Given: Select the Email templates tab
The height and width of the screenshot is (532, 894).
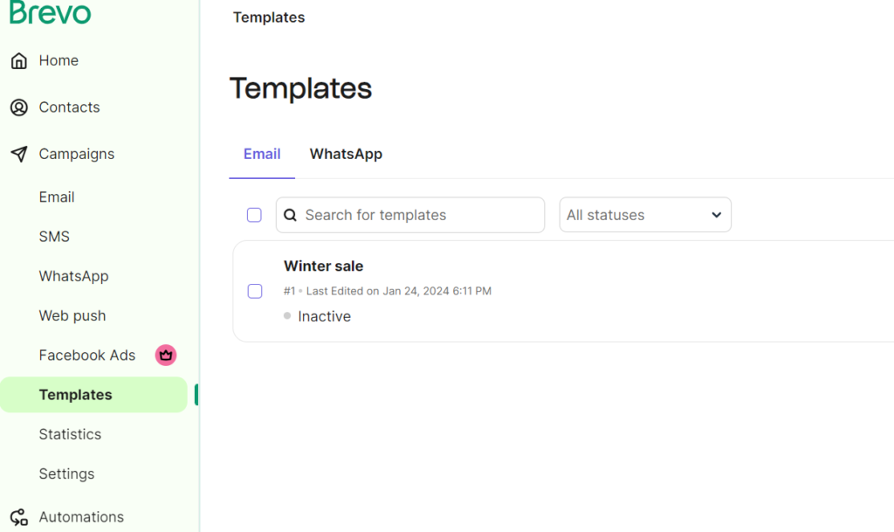Looking at the screenshot, I should [x=262, y=154].
